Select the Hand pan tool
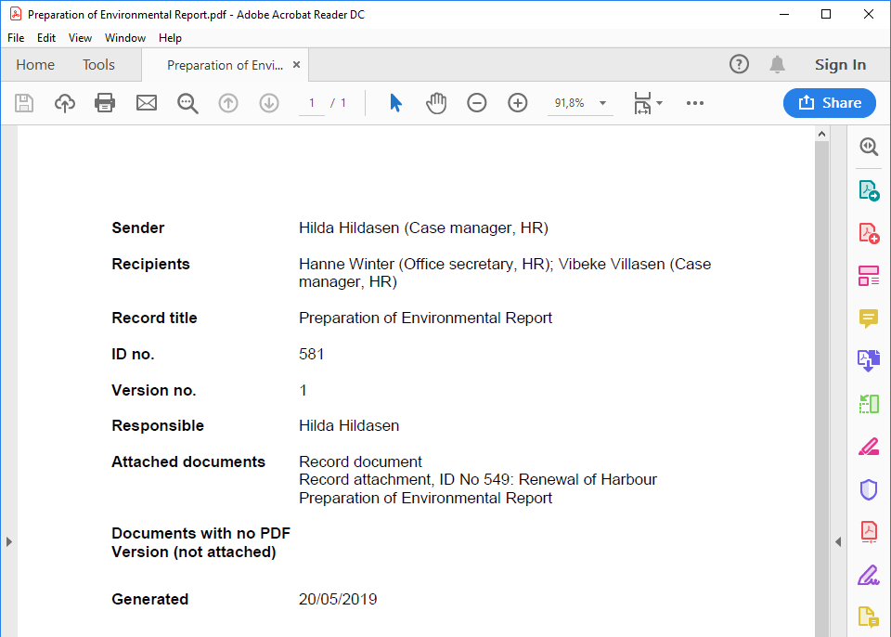This screenshot has width=891, height=637. coord(436,103)
